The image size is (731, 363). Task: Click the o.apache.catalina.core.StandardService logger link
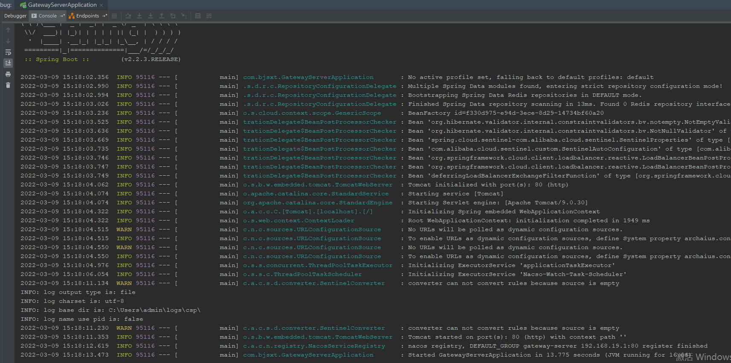pyautogui.click(x=316, y=194)
